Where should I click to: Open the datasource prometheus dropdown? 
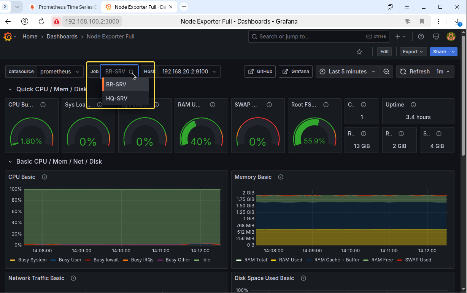(60, 72)
